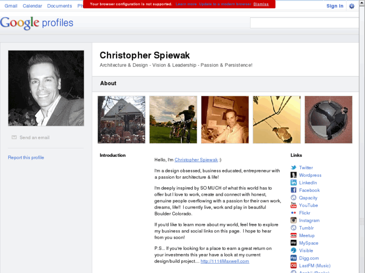The height and width of the screenshot is (273, 365).
Task: Open the Gmail menu item
Action: [x=11, y=6]
